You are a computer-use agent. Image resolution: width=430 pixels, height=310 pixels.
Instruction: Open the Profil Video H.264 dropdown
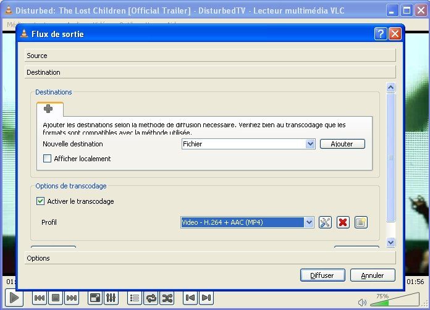[247, 222]
